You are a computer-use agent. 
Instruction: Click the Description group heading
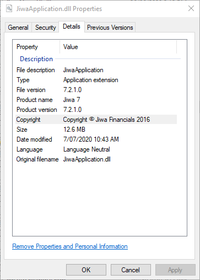click(36, 59)
